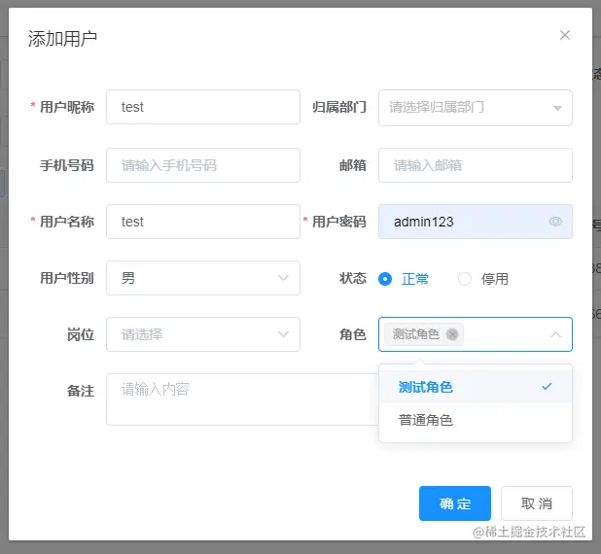
Task: Select 正常 status radio button
Action: coord(385,279)
